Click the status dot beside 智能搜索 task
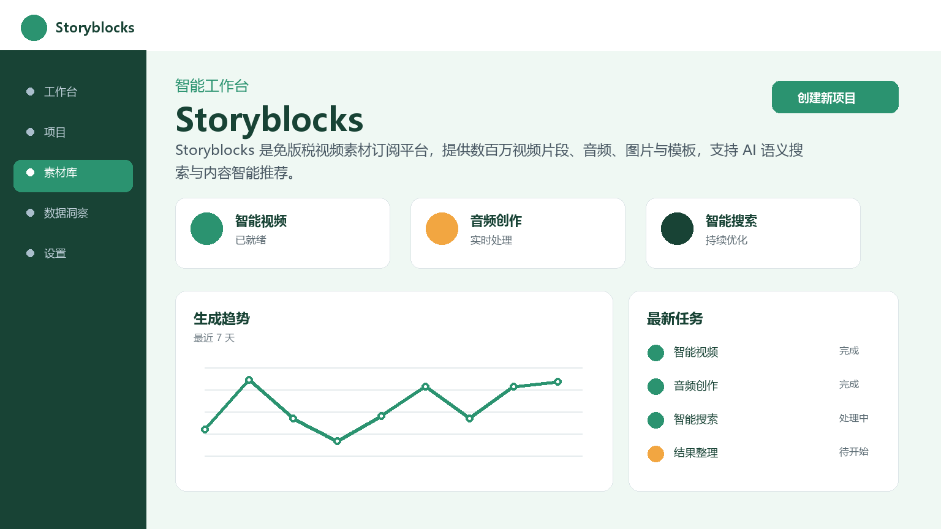941x529 pixels. tap(656, 420)
